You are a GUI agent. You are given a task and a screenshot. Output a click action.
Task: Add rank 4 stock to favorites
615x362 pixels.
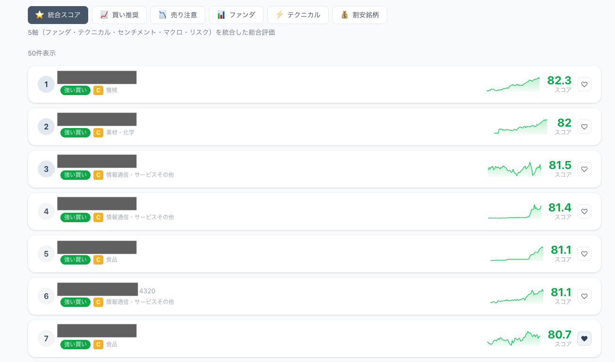(584, 211)
